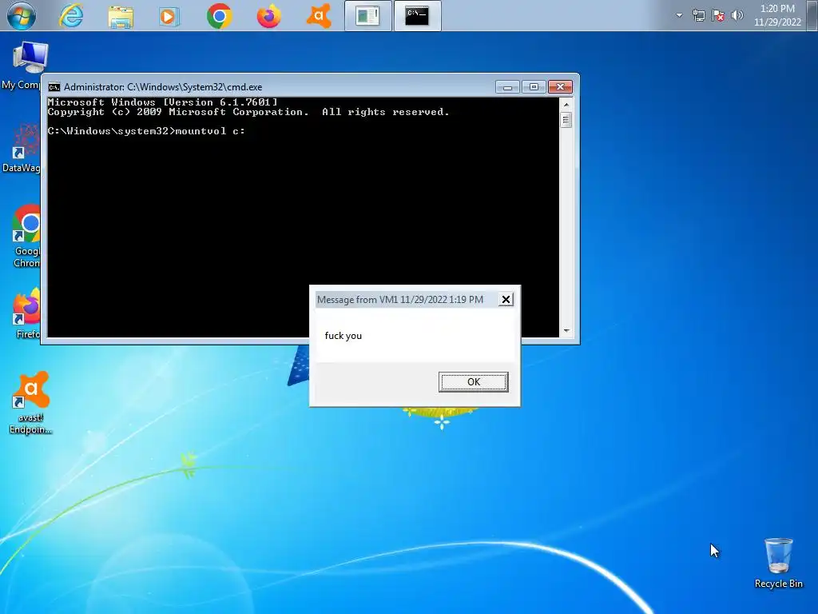The height and width of the screenshot is (614, 818).
Task: Open the Windows Start menu orb
Action: coord(22,16)
